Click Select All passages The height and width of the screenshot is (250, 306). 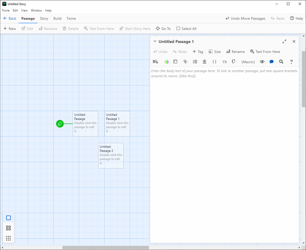coord(186,29)
